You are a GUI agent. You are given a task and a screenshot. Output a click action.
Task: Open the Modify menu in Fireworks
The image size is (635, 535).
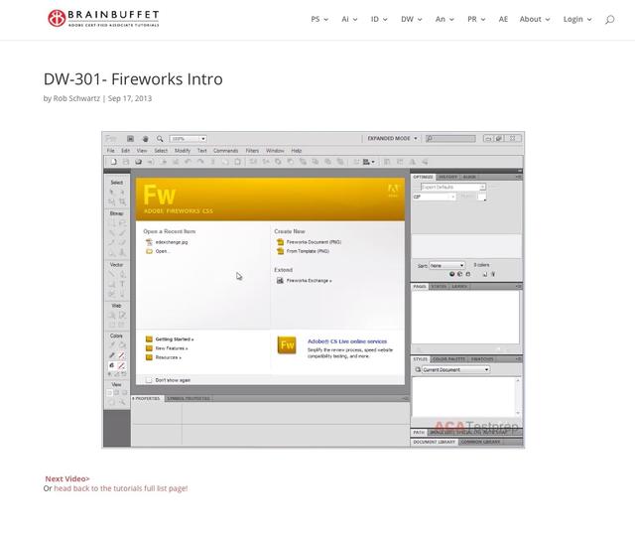(183, 151)
